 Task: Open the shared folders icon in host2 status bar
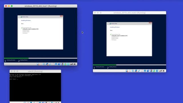pyautogui.click(x=142, y=71)
